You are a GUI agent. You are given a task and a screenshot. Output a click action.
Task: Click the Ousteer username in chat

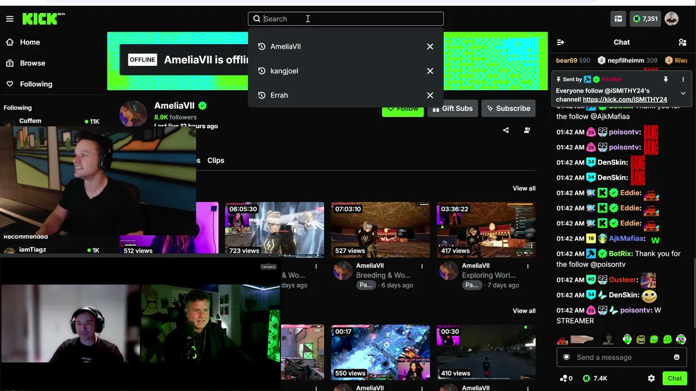(623, 280)
